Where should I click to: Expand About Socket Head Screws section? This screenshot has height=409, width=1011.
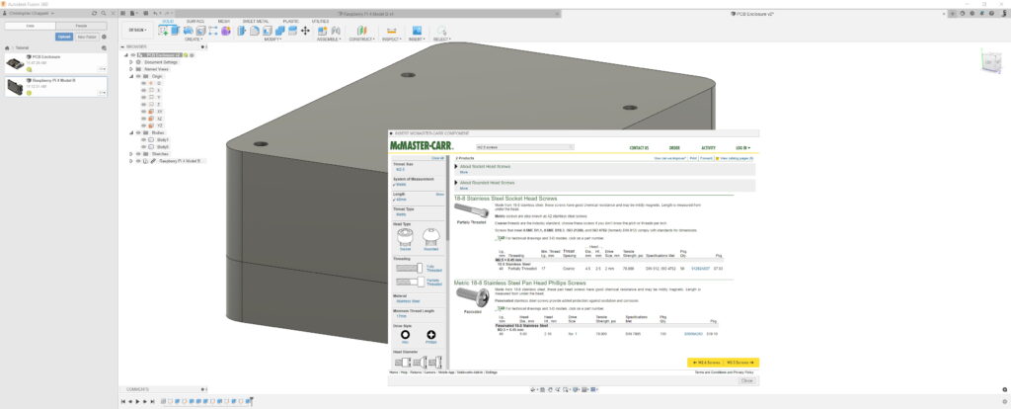(456, 166)
